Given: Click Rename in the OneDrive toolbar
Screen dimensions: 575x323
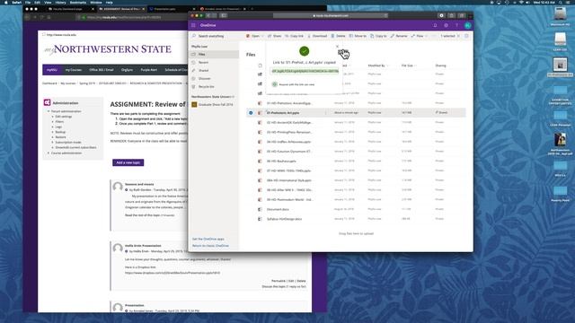Looking at the screenshot, I should 399,36.
